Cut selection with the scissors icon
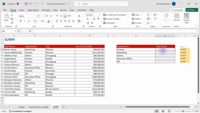 pos(12,15)
